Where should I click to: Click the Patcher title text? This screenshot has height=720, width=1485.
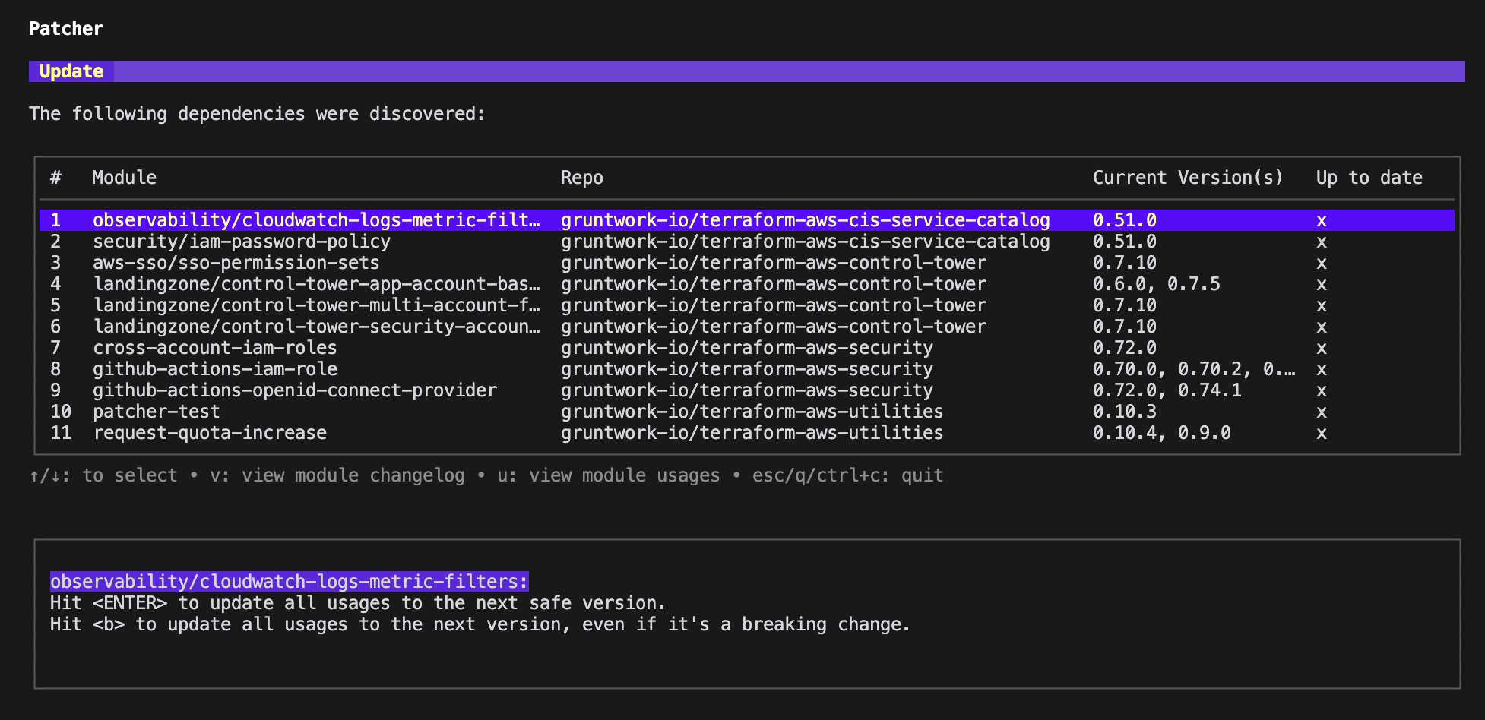pos(66,29)
